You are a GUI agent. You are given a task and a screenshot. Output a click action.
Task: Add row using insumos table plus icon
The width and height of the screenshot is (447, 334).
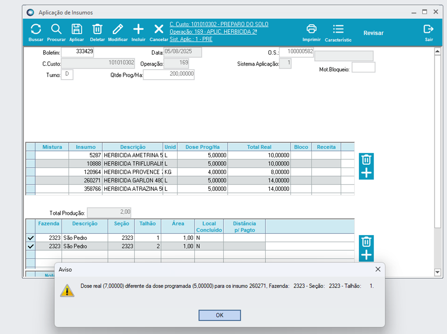[366, 173]
